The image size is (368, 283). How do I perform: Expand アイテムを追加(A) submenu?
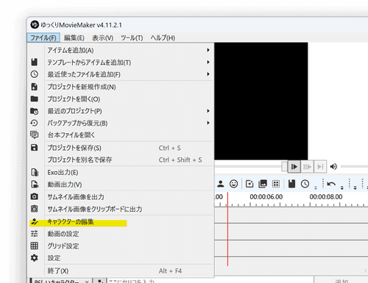click(x=121, y=50)
